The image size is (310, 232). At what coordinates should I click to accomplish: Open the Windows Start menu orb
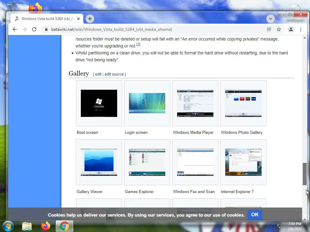(x=8, y=226)
